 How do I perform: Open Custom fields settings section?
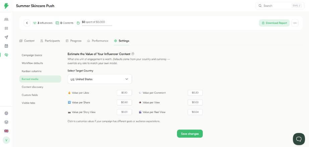tap(40, 95)
